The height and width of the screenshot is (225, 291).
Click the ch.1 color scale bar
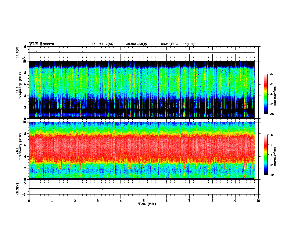pos(266,94)
